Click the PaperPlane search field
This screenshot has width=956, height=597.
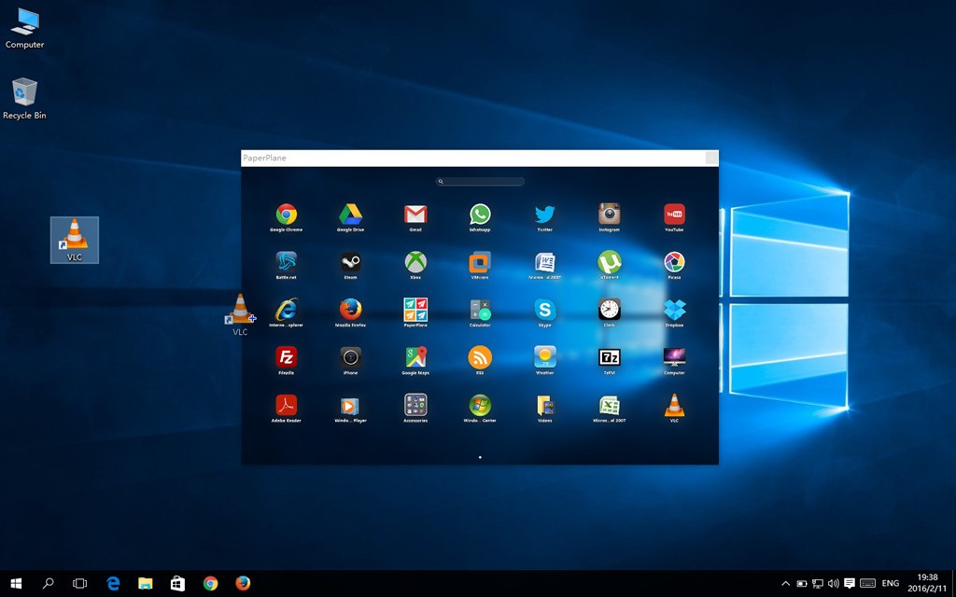pos(481,182)
